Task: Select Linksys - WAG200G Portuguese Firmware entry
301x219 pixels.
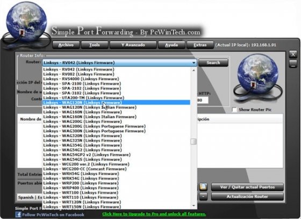Action: point(116,126)
